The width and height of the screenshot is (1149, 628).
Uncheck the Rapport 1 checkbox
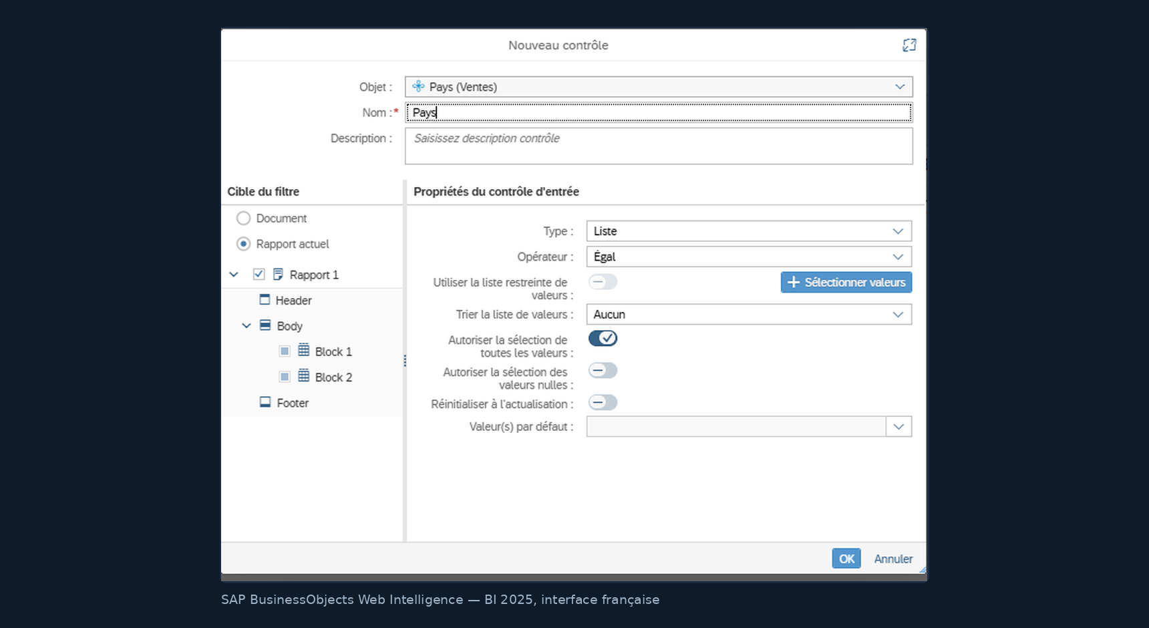[259, 275]
